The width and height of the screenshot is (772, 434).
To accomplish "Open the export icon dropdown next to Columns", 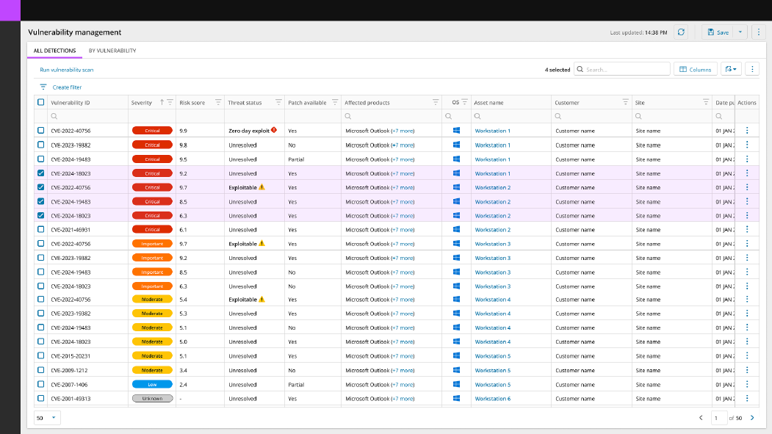I will pyautogui.click(x=731, y=69).
